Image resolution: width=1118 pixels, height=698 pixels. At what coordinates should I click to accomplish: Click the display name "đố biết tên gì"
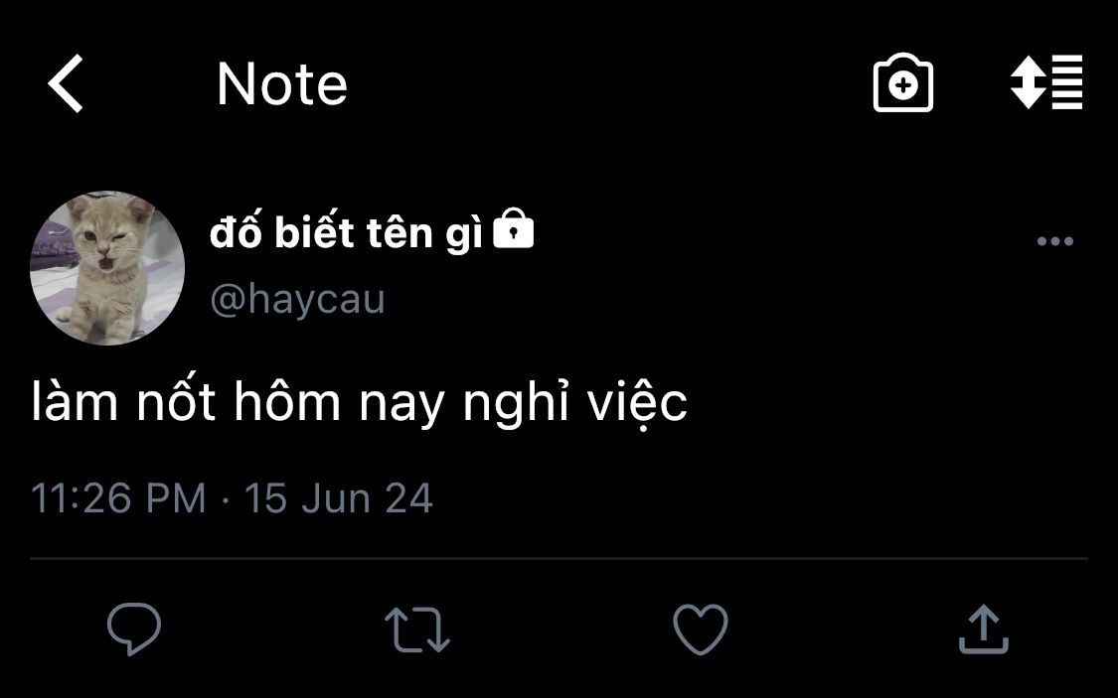coord(346,233)
